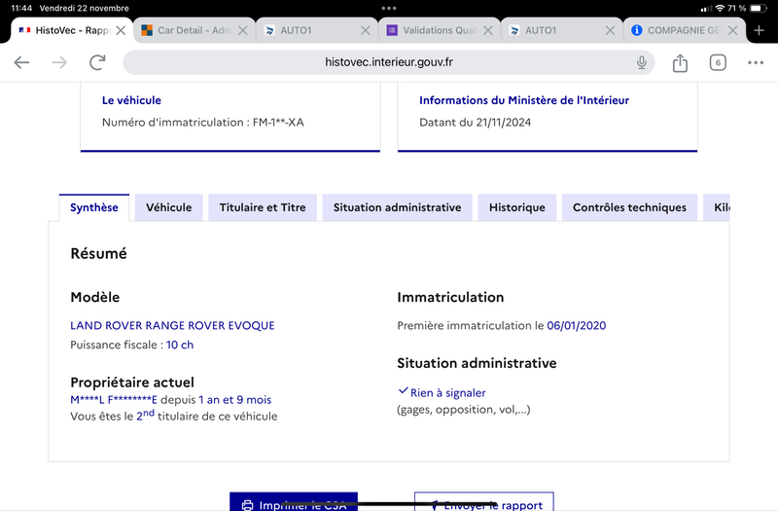Open the Situation administrative tab
The image size is (778, 511).
(x=397, y=207)
